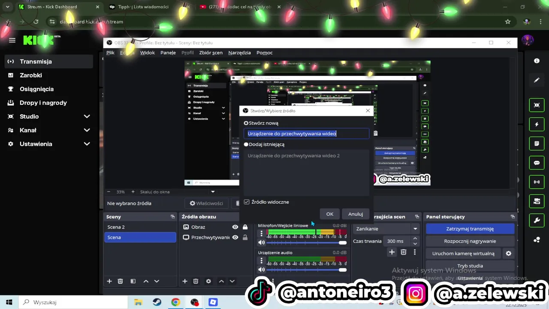549x309 pixels.
Task: Unlock the Obraz source lock
Action: 245,227
